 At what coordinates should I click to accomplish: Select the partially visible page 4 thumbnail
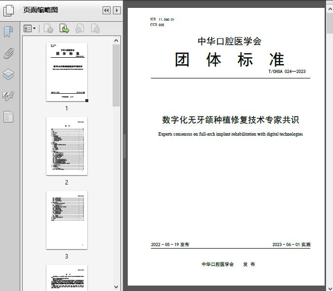pos(67,278)
